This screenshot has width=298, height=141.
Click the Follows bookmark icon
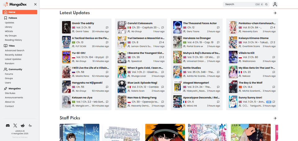6,18
